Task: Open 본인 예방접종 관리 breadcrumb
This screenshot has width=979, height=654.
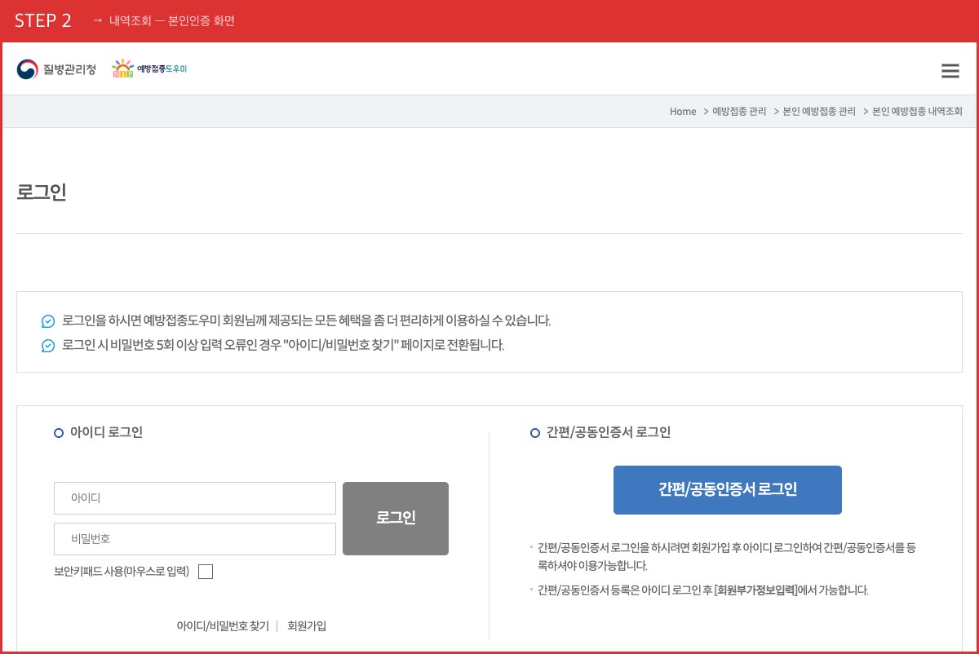Action: [819, 112]
